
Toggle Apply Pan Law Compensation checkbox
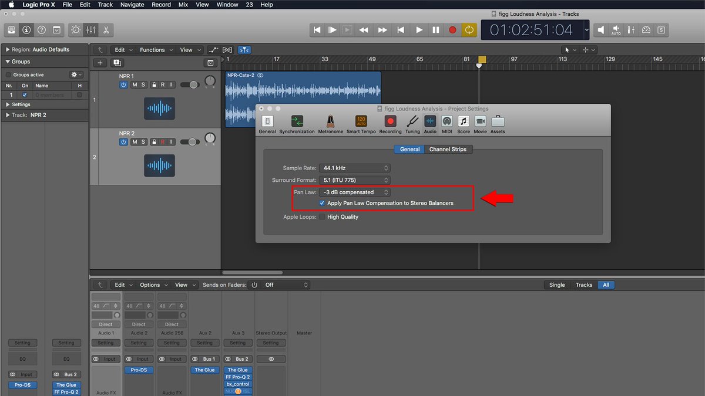point(322,203)
